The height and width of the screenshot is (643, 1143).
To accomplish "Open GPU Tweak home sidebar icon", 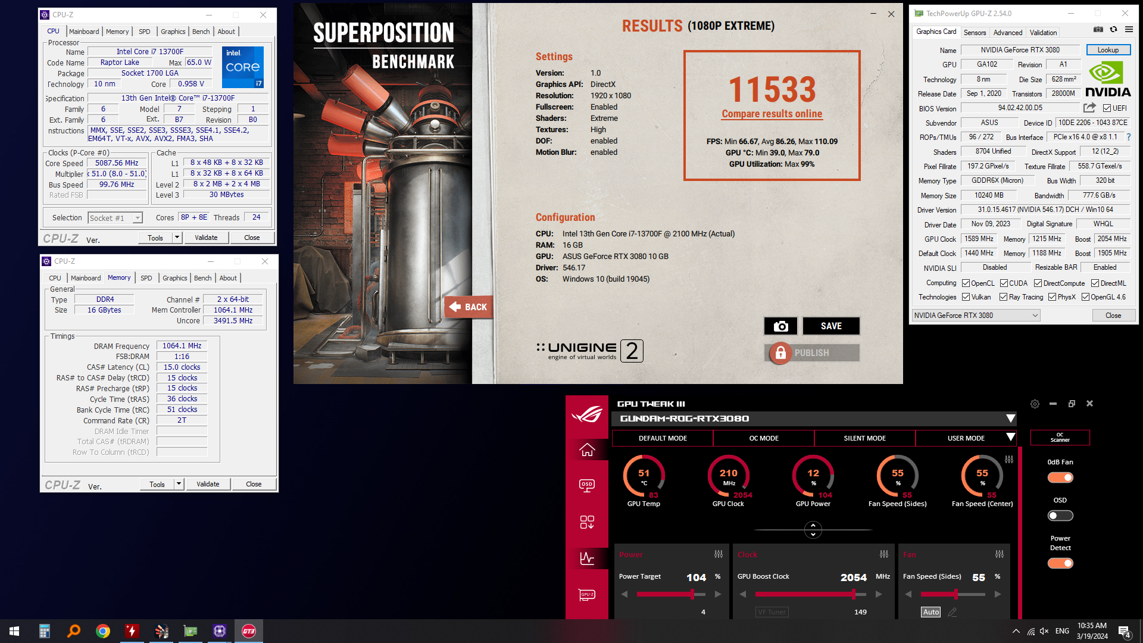I will [587, 450].
